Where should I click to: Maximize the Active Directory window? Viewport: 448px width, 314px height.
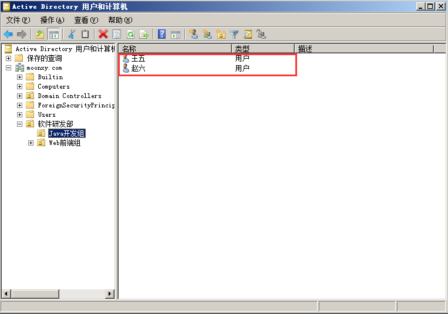click(430, 6)
